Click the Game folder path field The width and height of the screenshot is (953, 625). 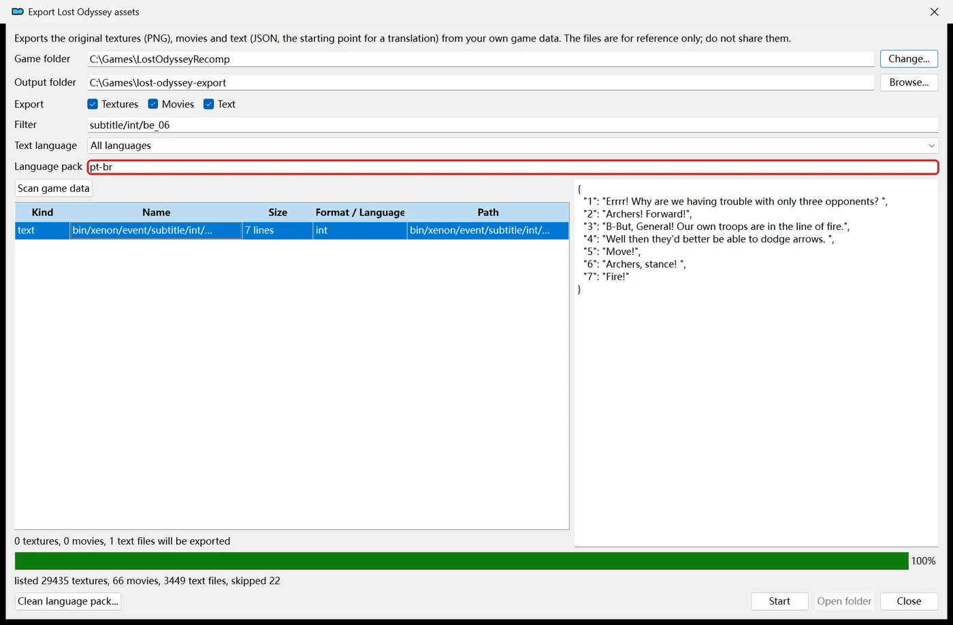coord(481,59)
